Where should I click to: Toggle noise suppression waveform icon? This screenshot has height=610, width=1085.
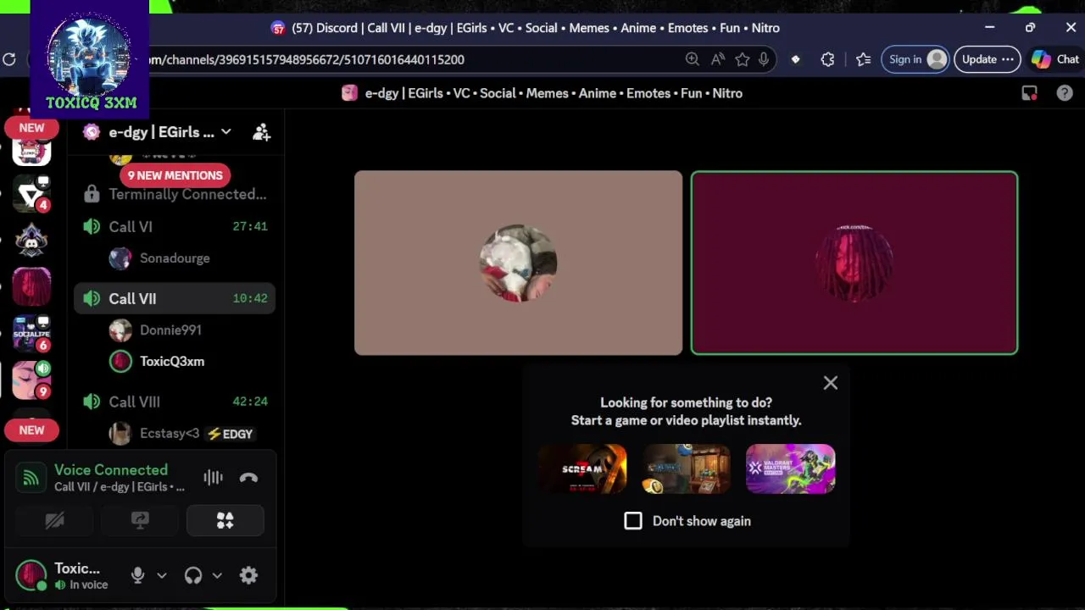pos(213,478)
